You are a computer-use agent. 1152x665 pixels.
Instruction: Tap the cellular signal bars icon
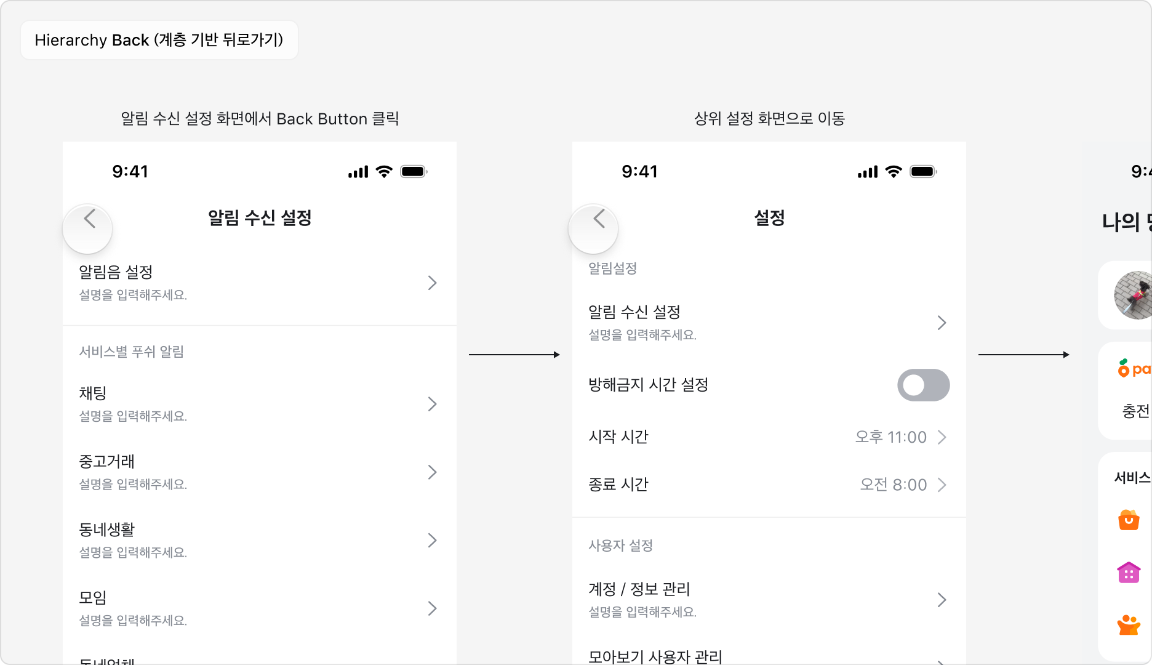358,171
